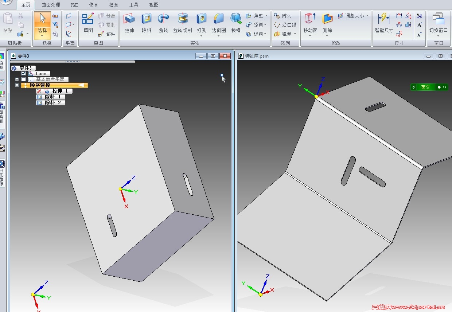452x312 pixels.
Task: Click the 特征库.psm window title
Action: click(257, 56)
